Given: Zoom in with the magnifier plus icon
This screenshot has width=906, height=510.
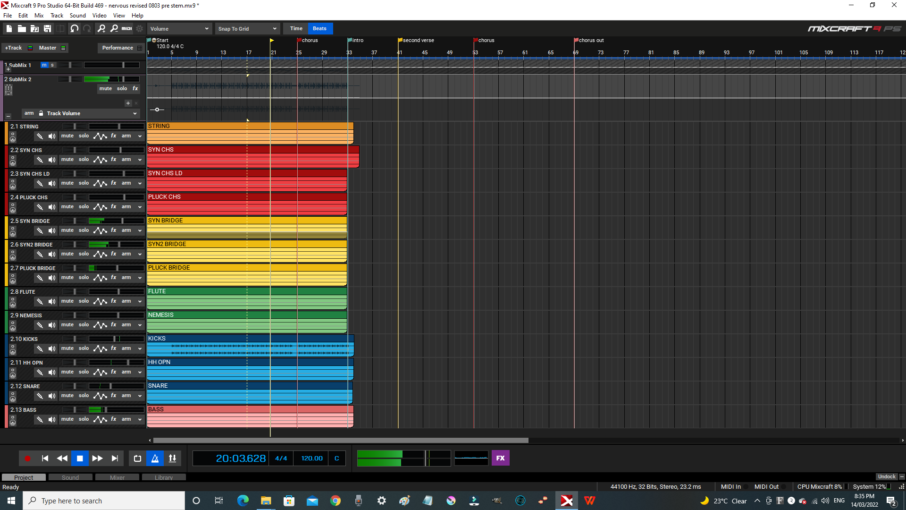Looking at the screenshot, I should pyautogui.click(x=101, y=29).
